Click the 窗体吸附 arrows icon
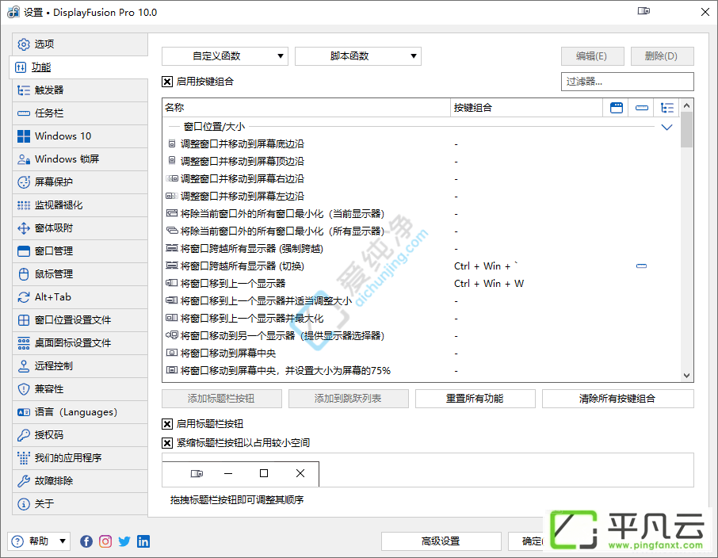Image resolution: width=718 pixels, height=558 pixels. (x=24, y=228)
